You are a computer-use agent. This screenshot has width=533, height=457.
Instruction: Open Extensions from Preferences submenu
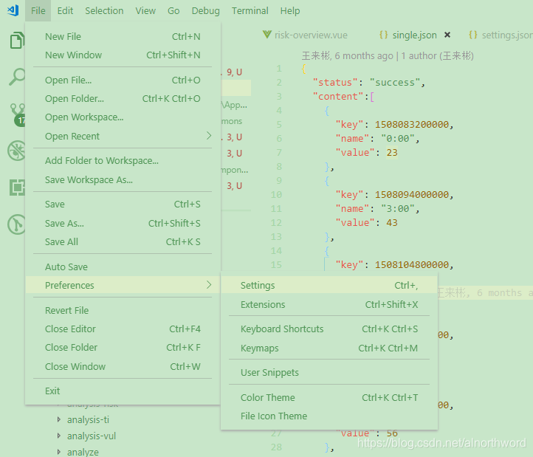click(x=329, y=304)
